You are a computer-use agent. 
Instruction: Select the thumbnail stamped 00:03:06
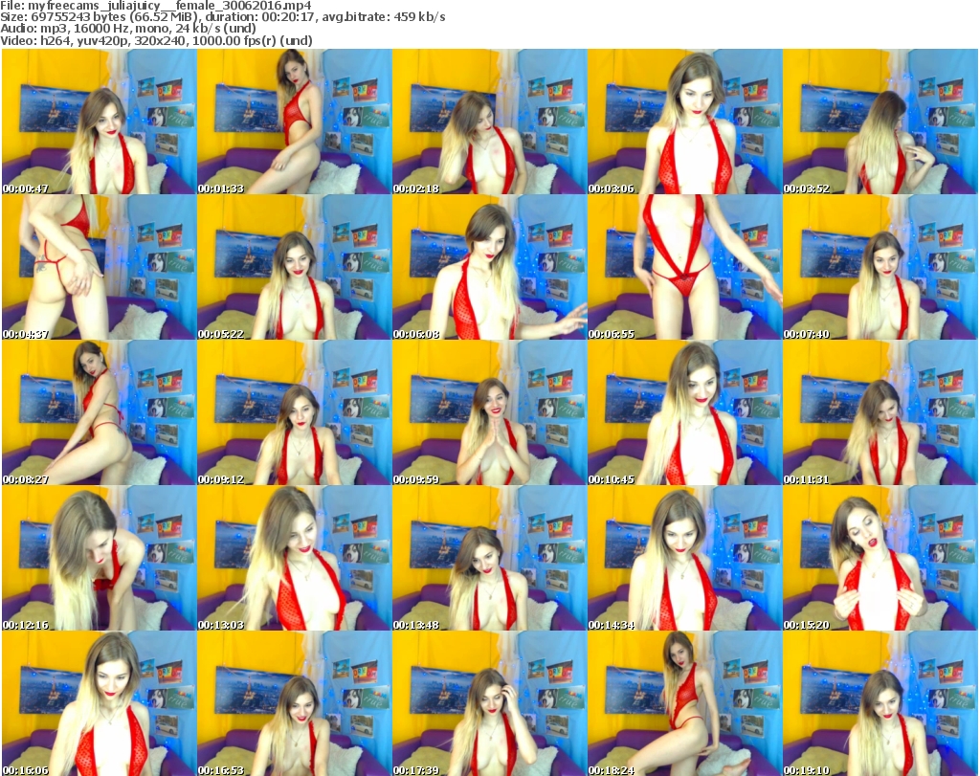[684, 122]
